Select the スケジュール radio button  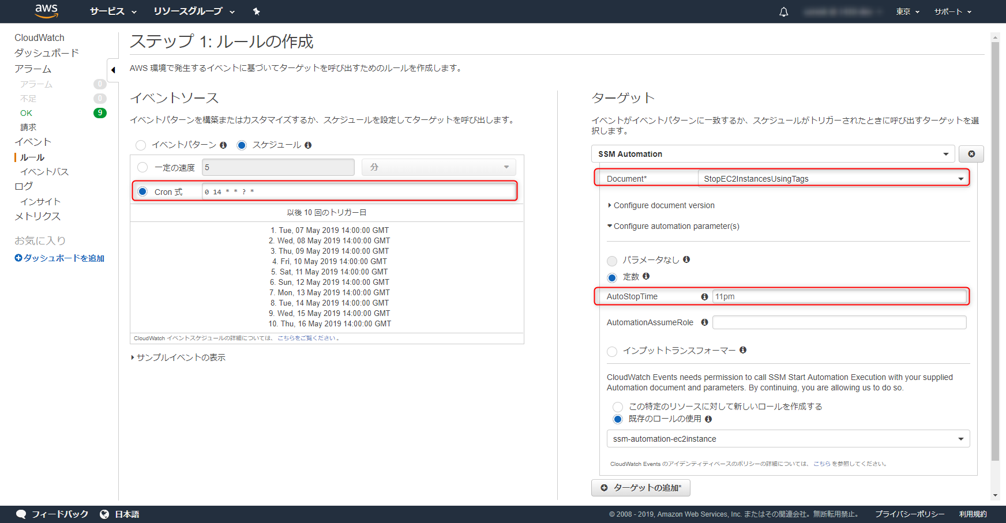click(242, 145)
